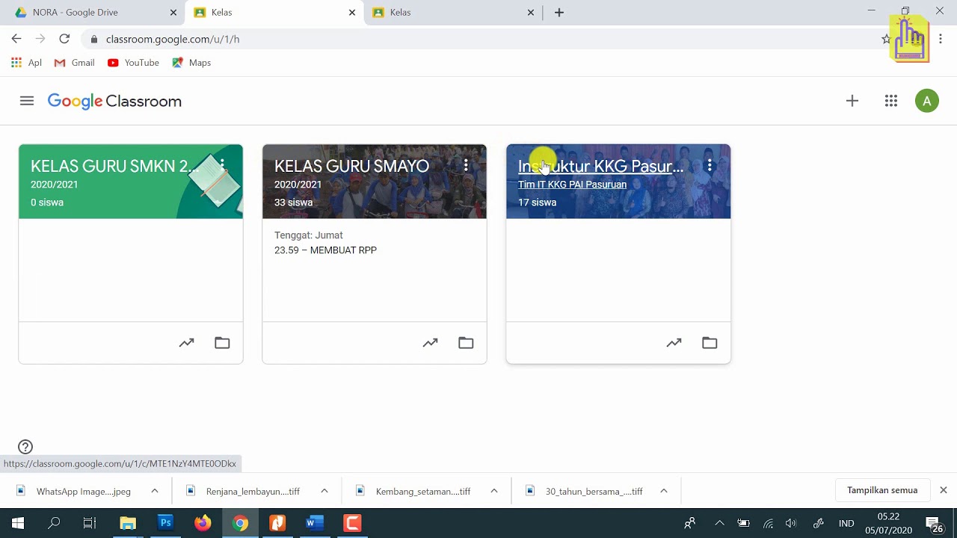
Task: Open the Google apps grid
Action: pyautogui.click(x=891, y=101)
